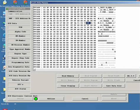
Task: Click the ECU Data Version Name button
Action: 19,76
